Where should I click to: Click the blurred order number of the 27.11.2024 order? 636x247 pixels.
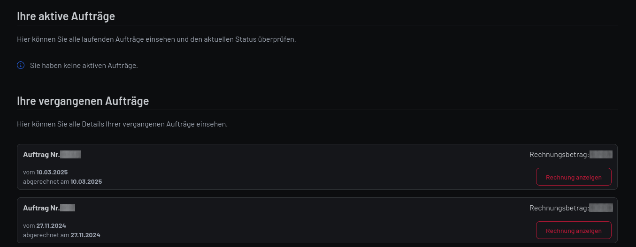[68, 208]
